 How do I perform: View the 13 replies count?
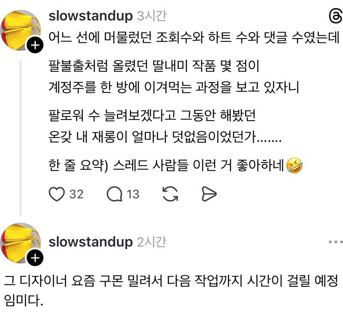(133, 194)
